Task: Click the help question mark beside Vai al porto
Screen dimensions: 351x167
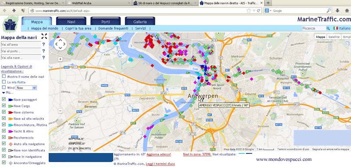Action: click(43, 51)
